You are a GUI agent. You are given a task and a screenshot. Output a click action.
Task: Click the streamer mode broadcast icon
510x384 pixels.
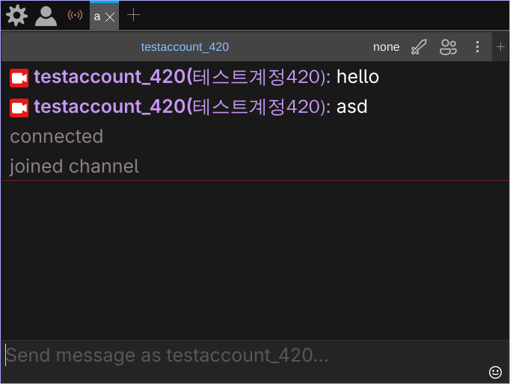75,15
